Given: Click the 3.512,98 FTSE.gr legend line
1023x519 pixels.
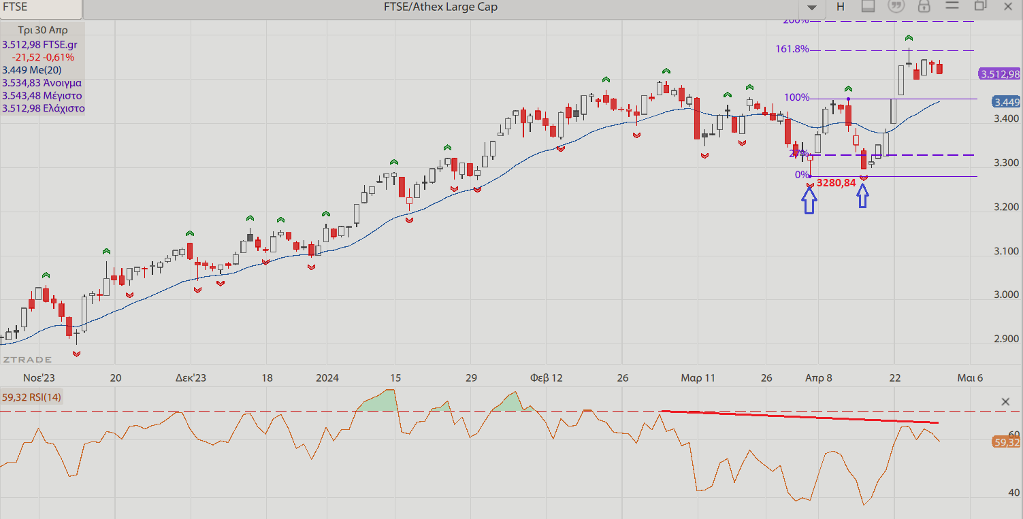Looking at the screenshot, I should (x=40, y=44).
